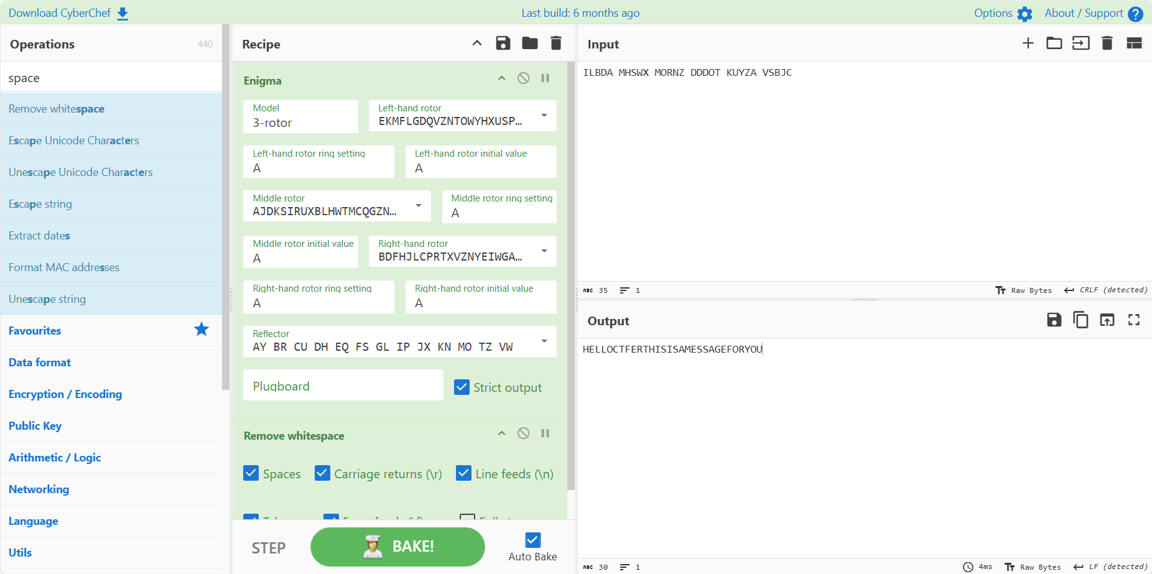Reset the pane layout icon

1134,43
